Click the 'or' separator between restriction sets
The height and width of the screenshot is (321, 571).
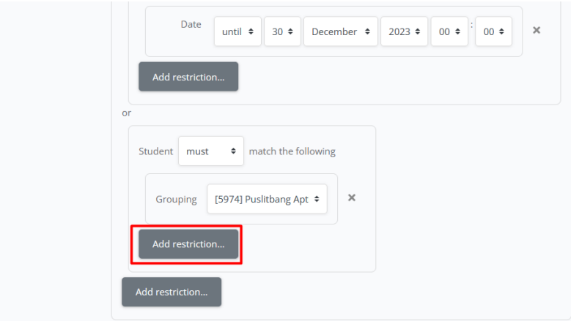tap(126, 113)
